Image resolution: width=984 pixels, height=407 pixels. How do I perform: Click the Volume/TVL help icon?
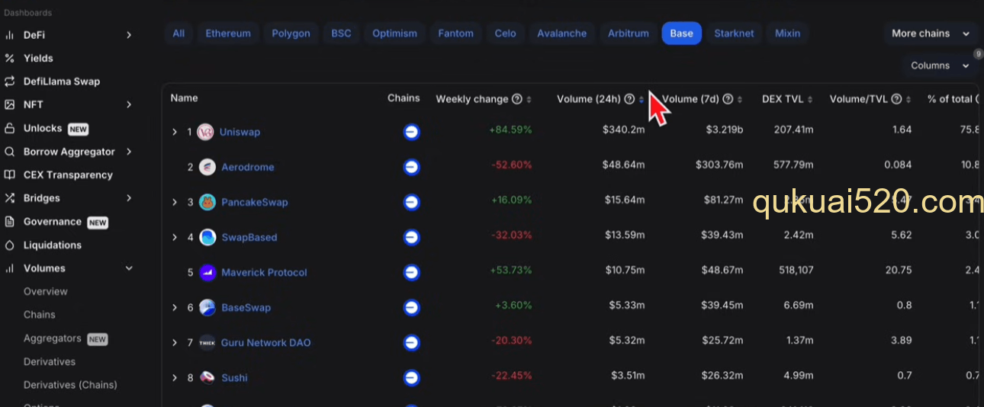pyautogui.click(x=897, y=99)
